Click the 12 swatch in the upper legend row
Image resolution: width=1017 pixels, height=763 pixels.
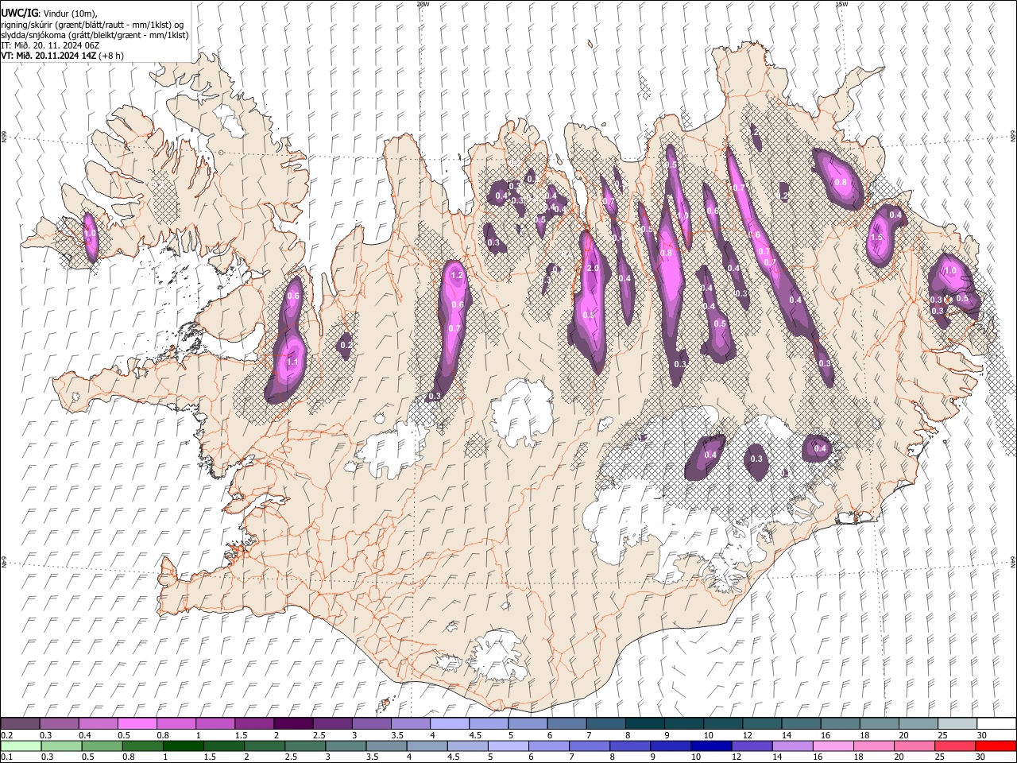pos(761,723)
